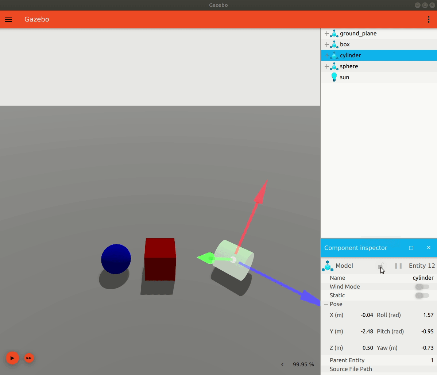Toggle the Component inspector lock icon
The height and width of the screenshot is (375, 437).
[x=381, y=266]
